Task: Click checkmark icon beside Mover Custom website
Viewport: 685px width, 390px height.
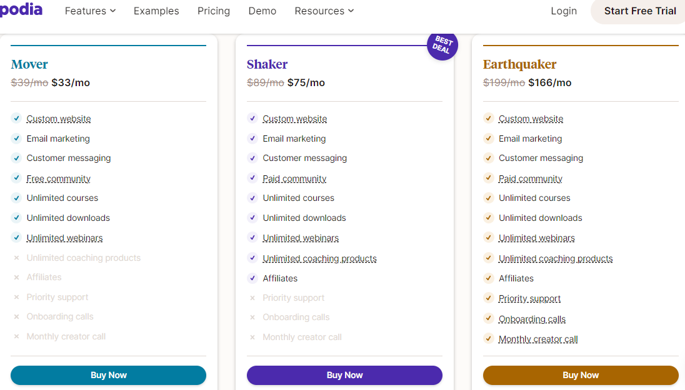Action: click(x=16, y=118)
